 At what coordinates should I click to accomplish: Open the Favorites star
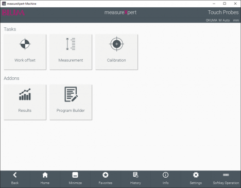tap(106, 179)
